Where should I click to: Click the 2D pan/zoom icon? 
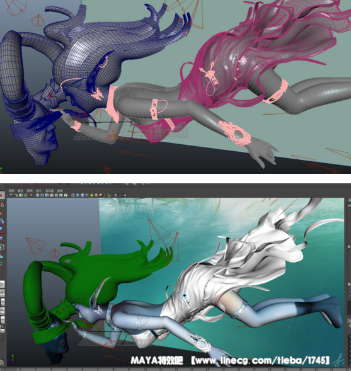tap(30, 195)
